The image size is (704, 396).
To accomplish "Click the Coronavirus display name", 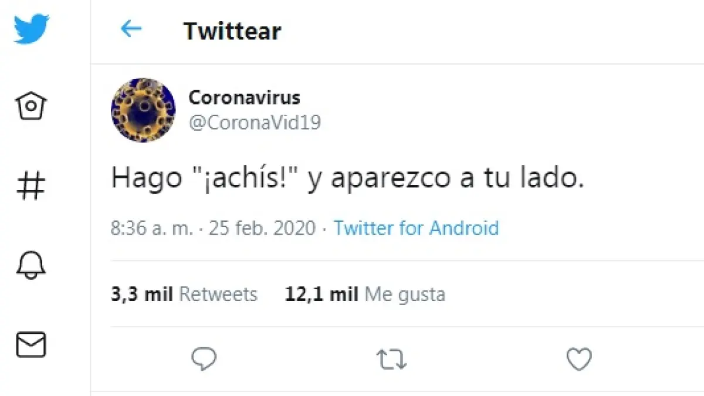I will (244, 97).
